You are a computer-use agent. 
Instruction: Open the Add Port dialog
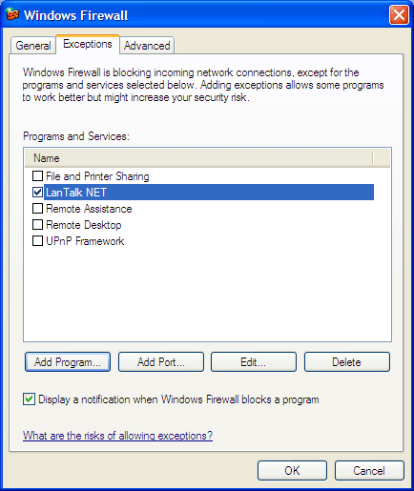161,362
